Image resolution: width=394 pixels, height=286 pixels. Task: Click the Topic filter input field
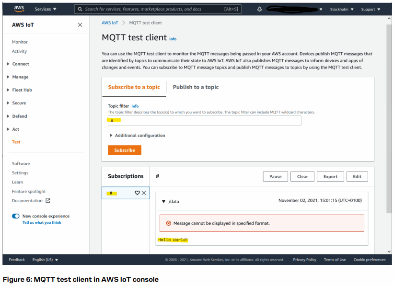205,121
